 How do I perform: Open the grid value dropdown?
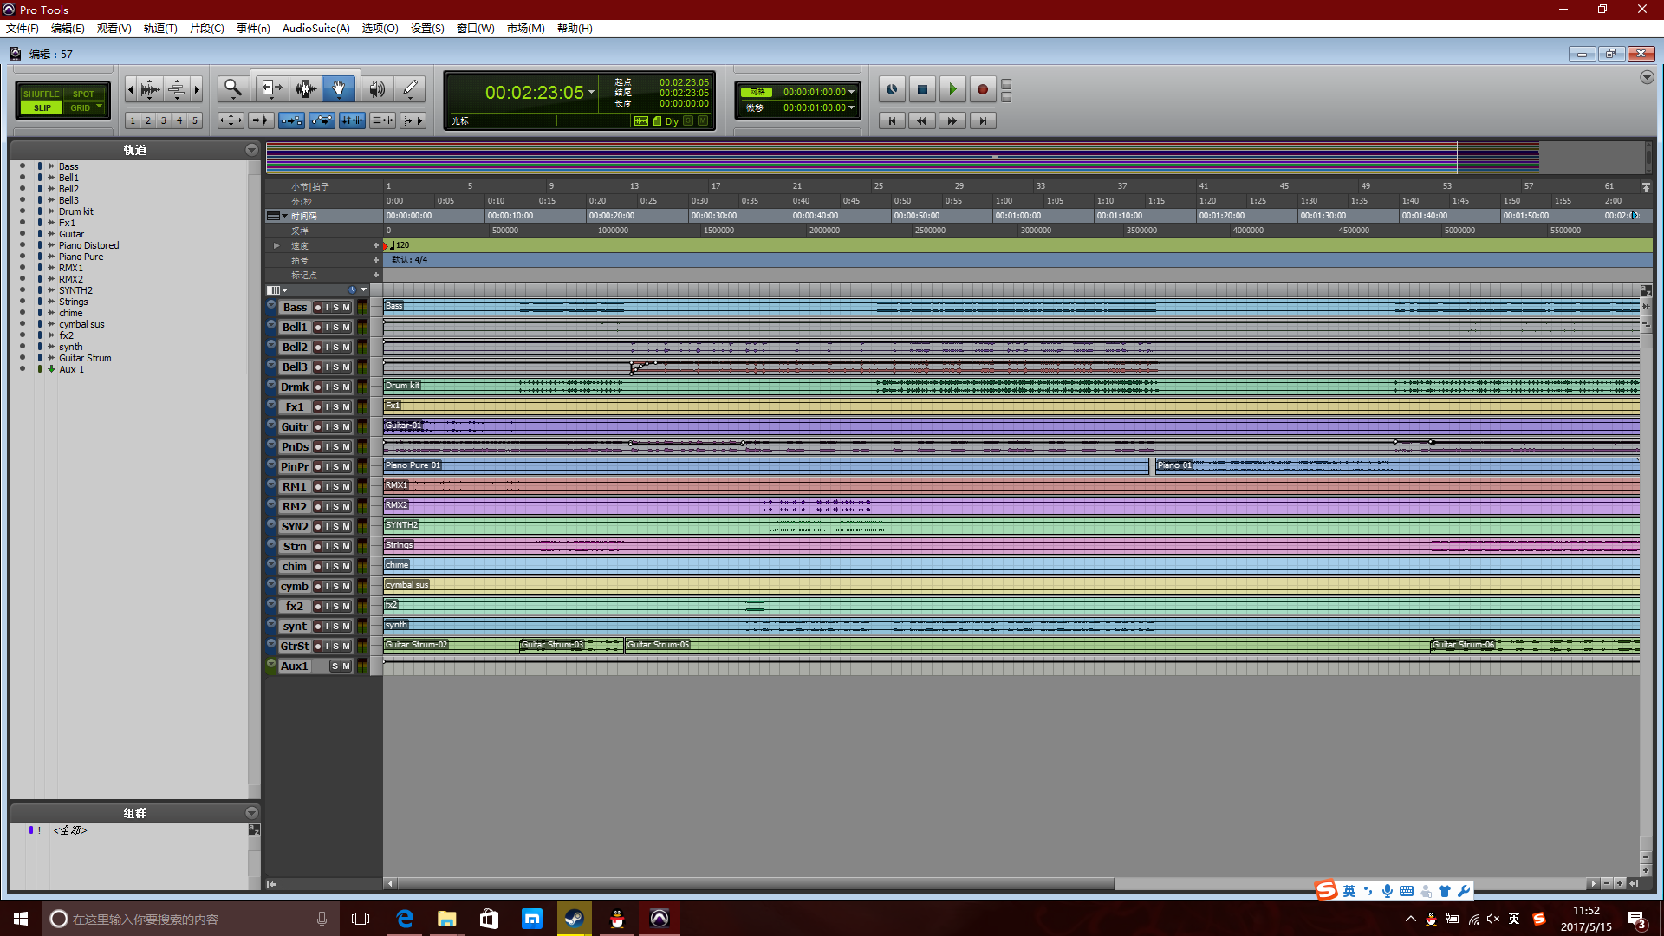(x=852, y=92)
